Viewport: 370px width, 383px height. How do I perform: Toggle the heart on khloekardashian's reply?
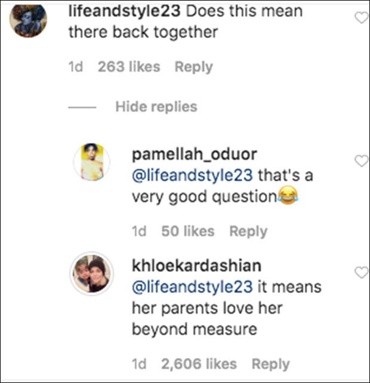click(x=361, y=273)
